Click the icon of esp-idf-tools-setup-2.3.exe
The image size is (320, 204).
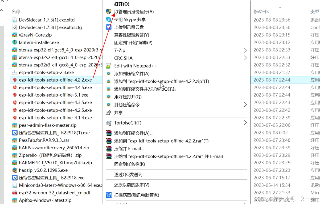(x=15, y=72)
